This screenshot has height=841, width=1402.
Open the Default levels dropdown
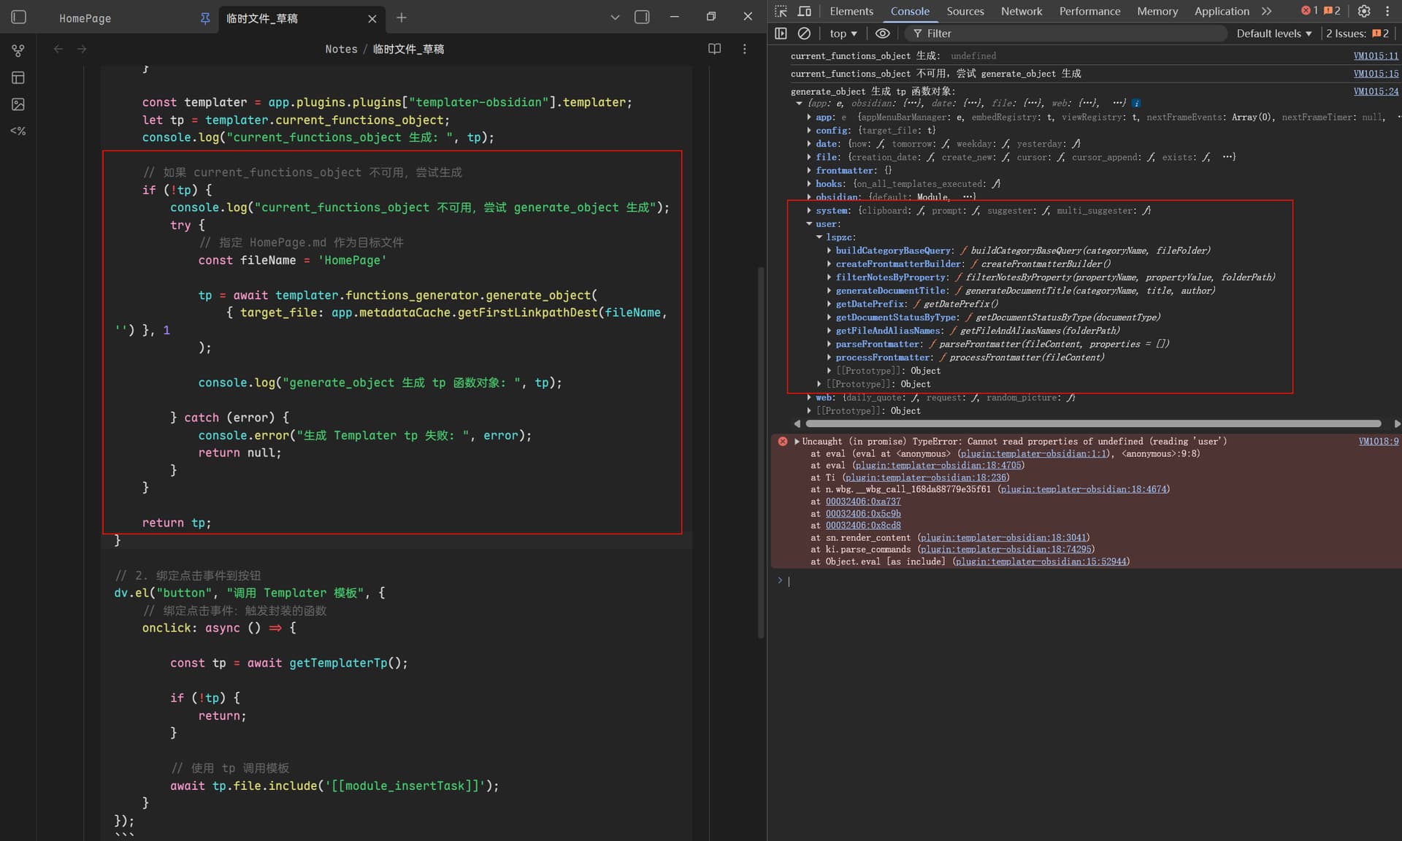coord(1273,34)
